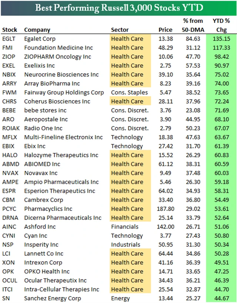Click the title 'Best Performing Russell 3,000 Stocks YTD'
Screen dimensions: 237x303
118,8
